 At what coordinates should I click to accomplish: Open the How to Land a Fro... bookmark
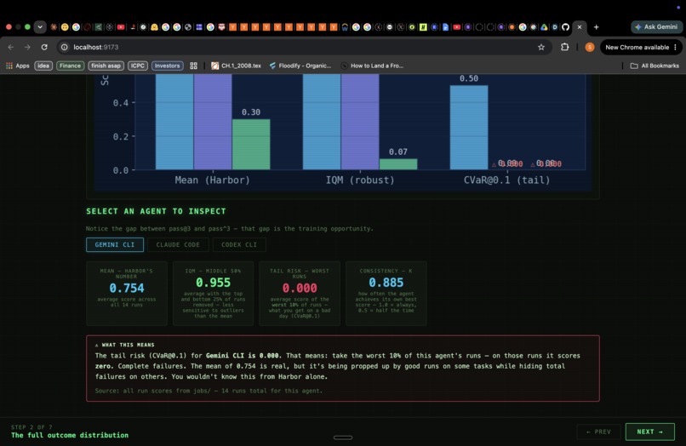click(x=372, y=66)
